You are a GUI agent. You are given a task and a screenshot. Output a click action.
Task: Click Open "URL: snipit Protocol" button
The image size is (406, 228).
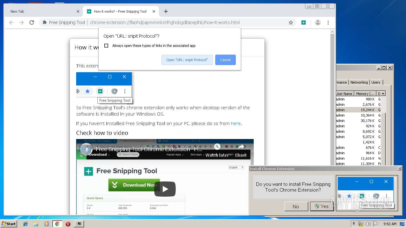coord(187,60)
